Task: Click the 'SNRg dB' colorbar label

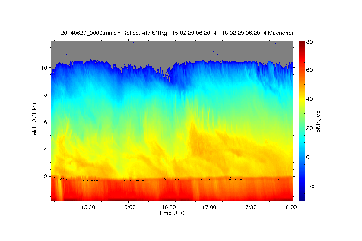Action: [x=318, y=121]
